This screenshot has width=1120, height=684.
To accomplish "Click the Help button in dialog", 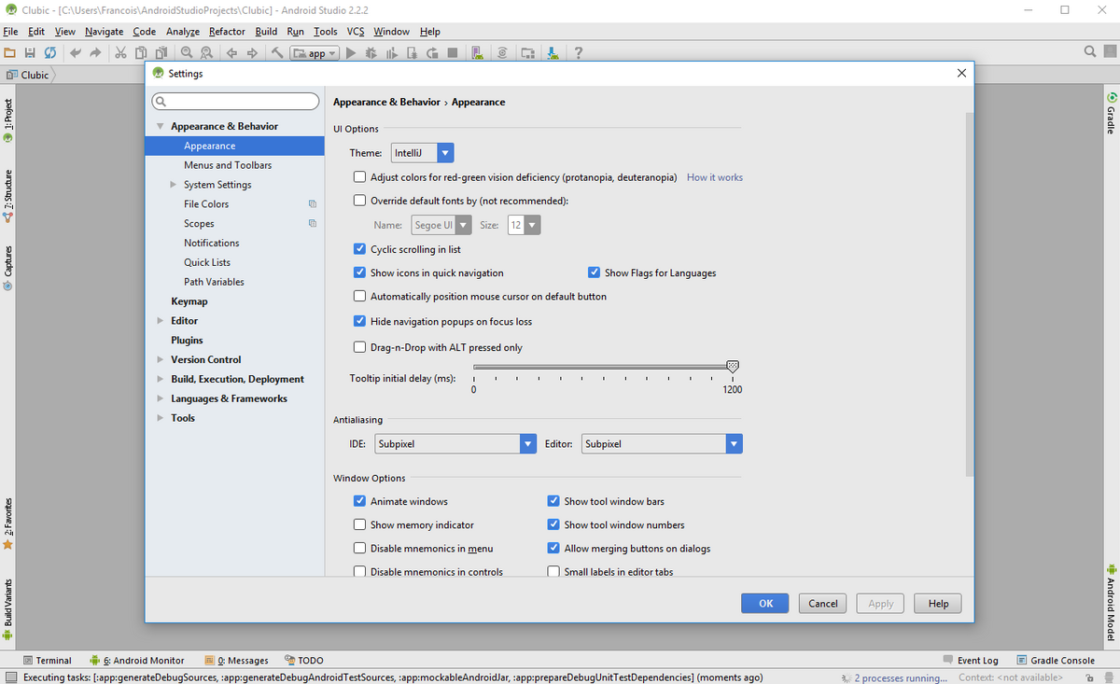I will pyautogui.click(x=938, y=603).
